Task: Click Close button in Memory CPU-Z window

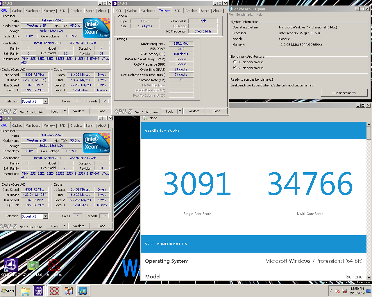Action: 216,111
